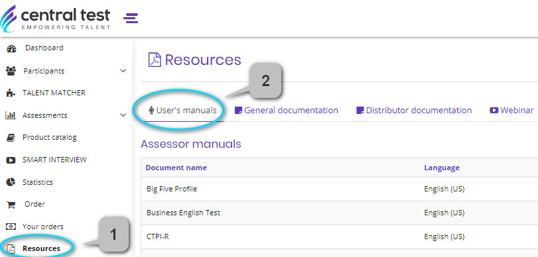Image resolution: width=538 pixels, height=257 pixels.
Task: Click the Resources page title
Action: pyautogui.click(x=203, y=60)
